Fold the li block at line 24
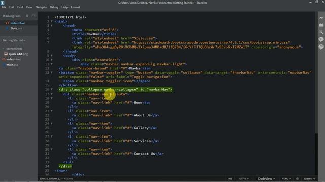 click(x=52, y=124)
